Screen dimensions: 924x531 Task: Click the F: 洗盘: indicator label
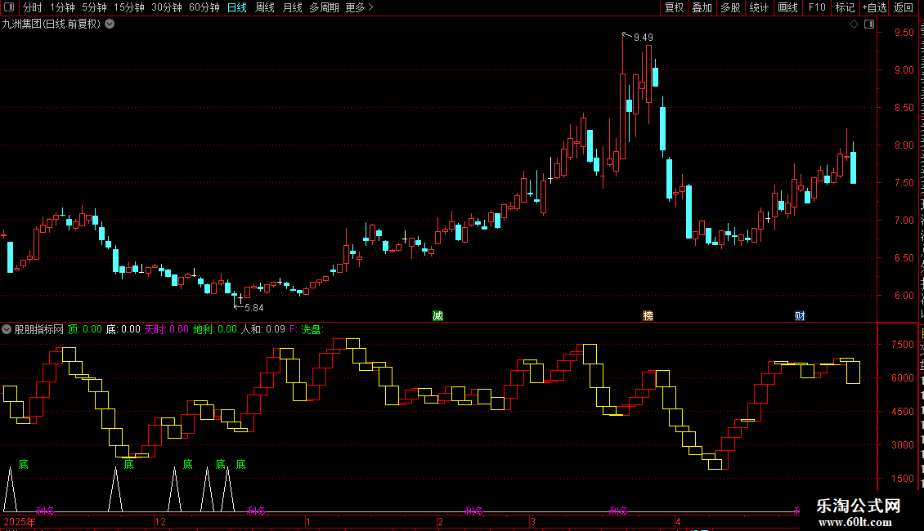[x=307, y=330]
